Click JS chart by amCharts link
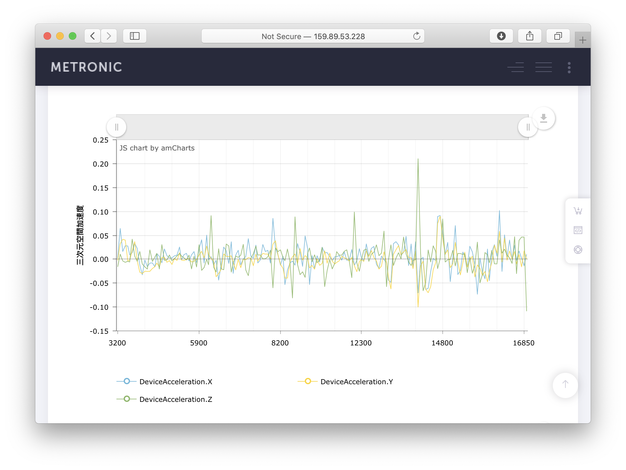Viewport: 626px width, 470px height. point(157,148)
